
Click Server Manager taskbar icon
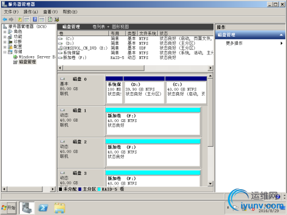pyautogui.click(x=27, y=208)
